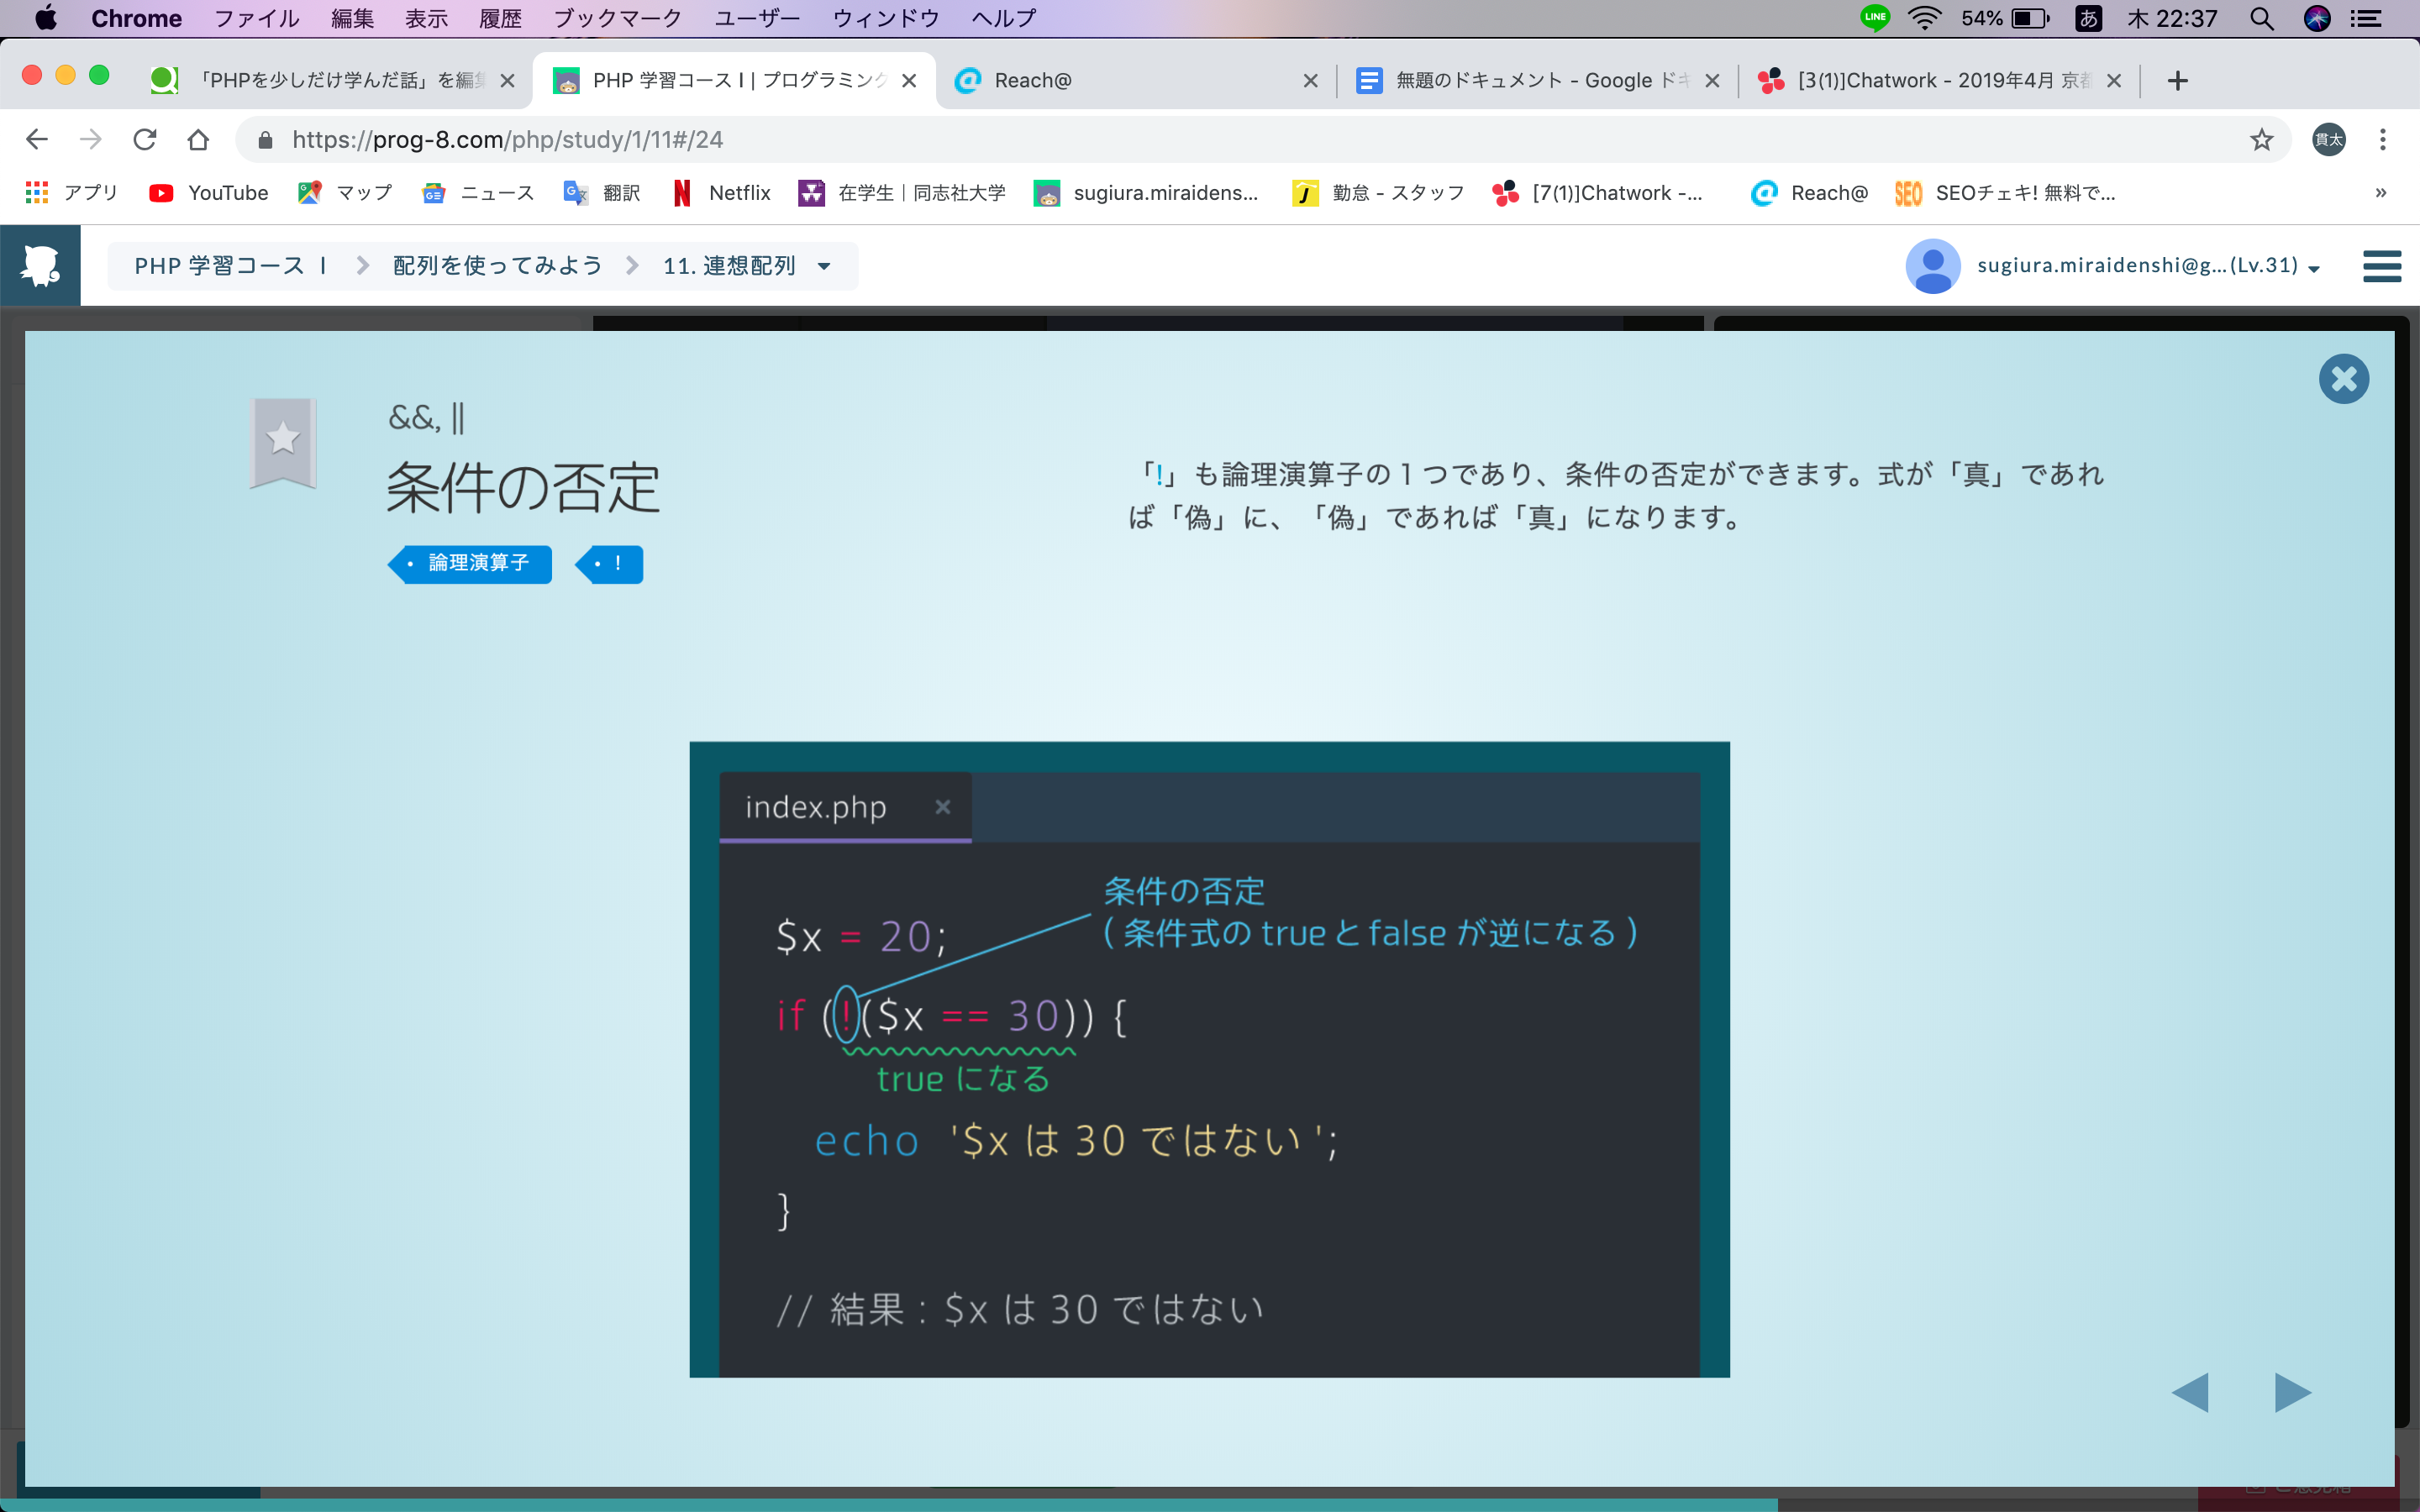Open the 表示 menu
The height and width of the screenshot is (1512, 2420).
[426, 18]
